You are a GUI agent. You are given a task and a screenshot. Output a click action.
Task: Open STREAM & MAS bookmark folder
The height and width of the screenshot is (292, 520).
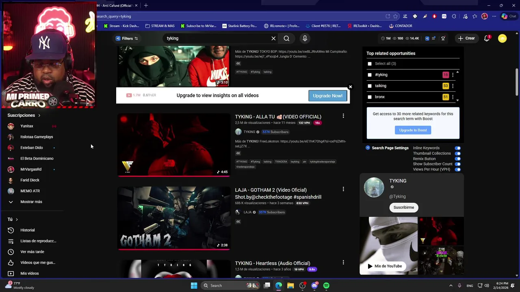pos(160,26)
